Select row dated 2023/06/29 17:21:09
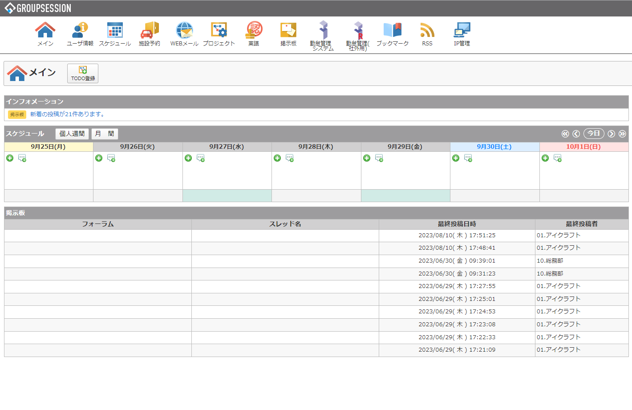 pyautogui.click(x=316, y=350)
